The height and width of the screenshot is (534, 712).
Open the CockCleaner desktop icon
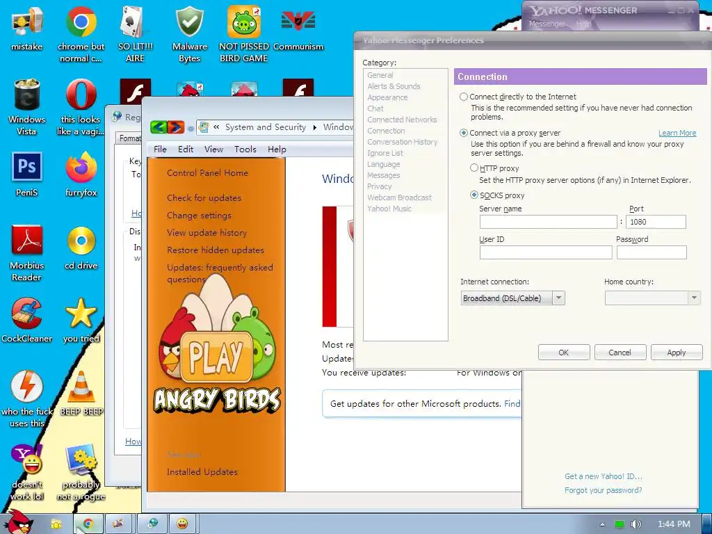coord(27,320)
